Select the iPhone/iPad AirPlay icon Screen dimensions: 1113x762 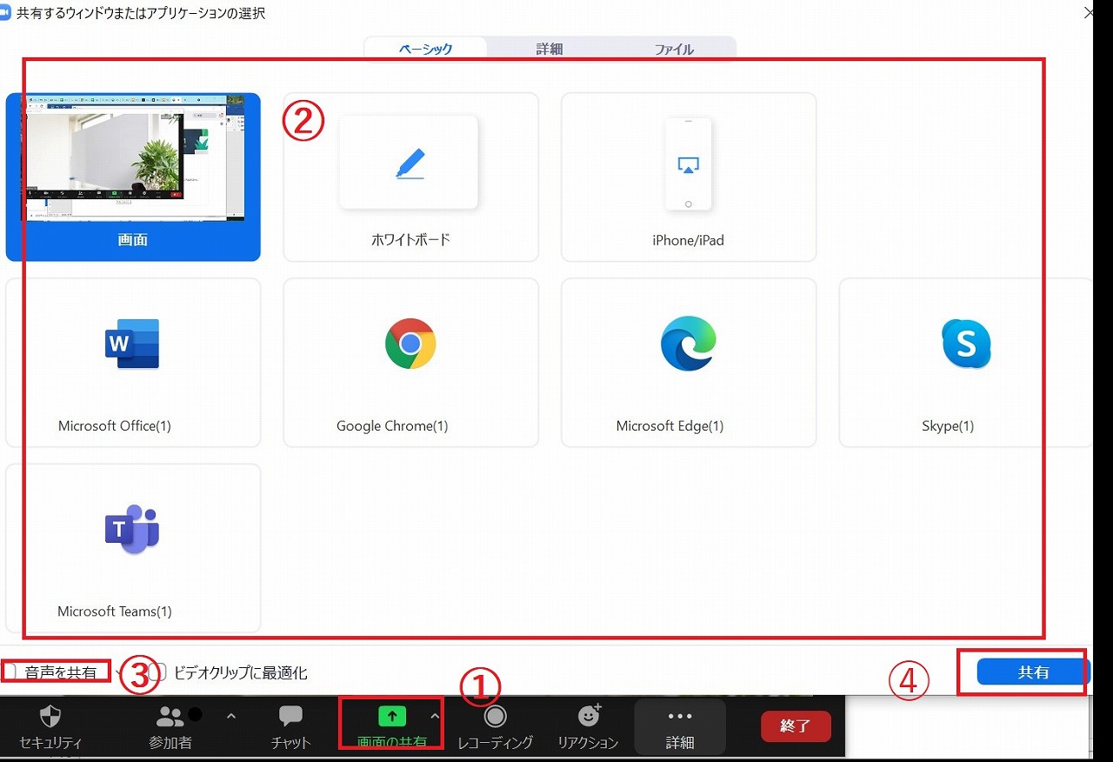click(x=688, y=165)
